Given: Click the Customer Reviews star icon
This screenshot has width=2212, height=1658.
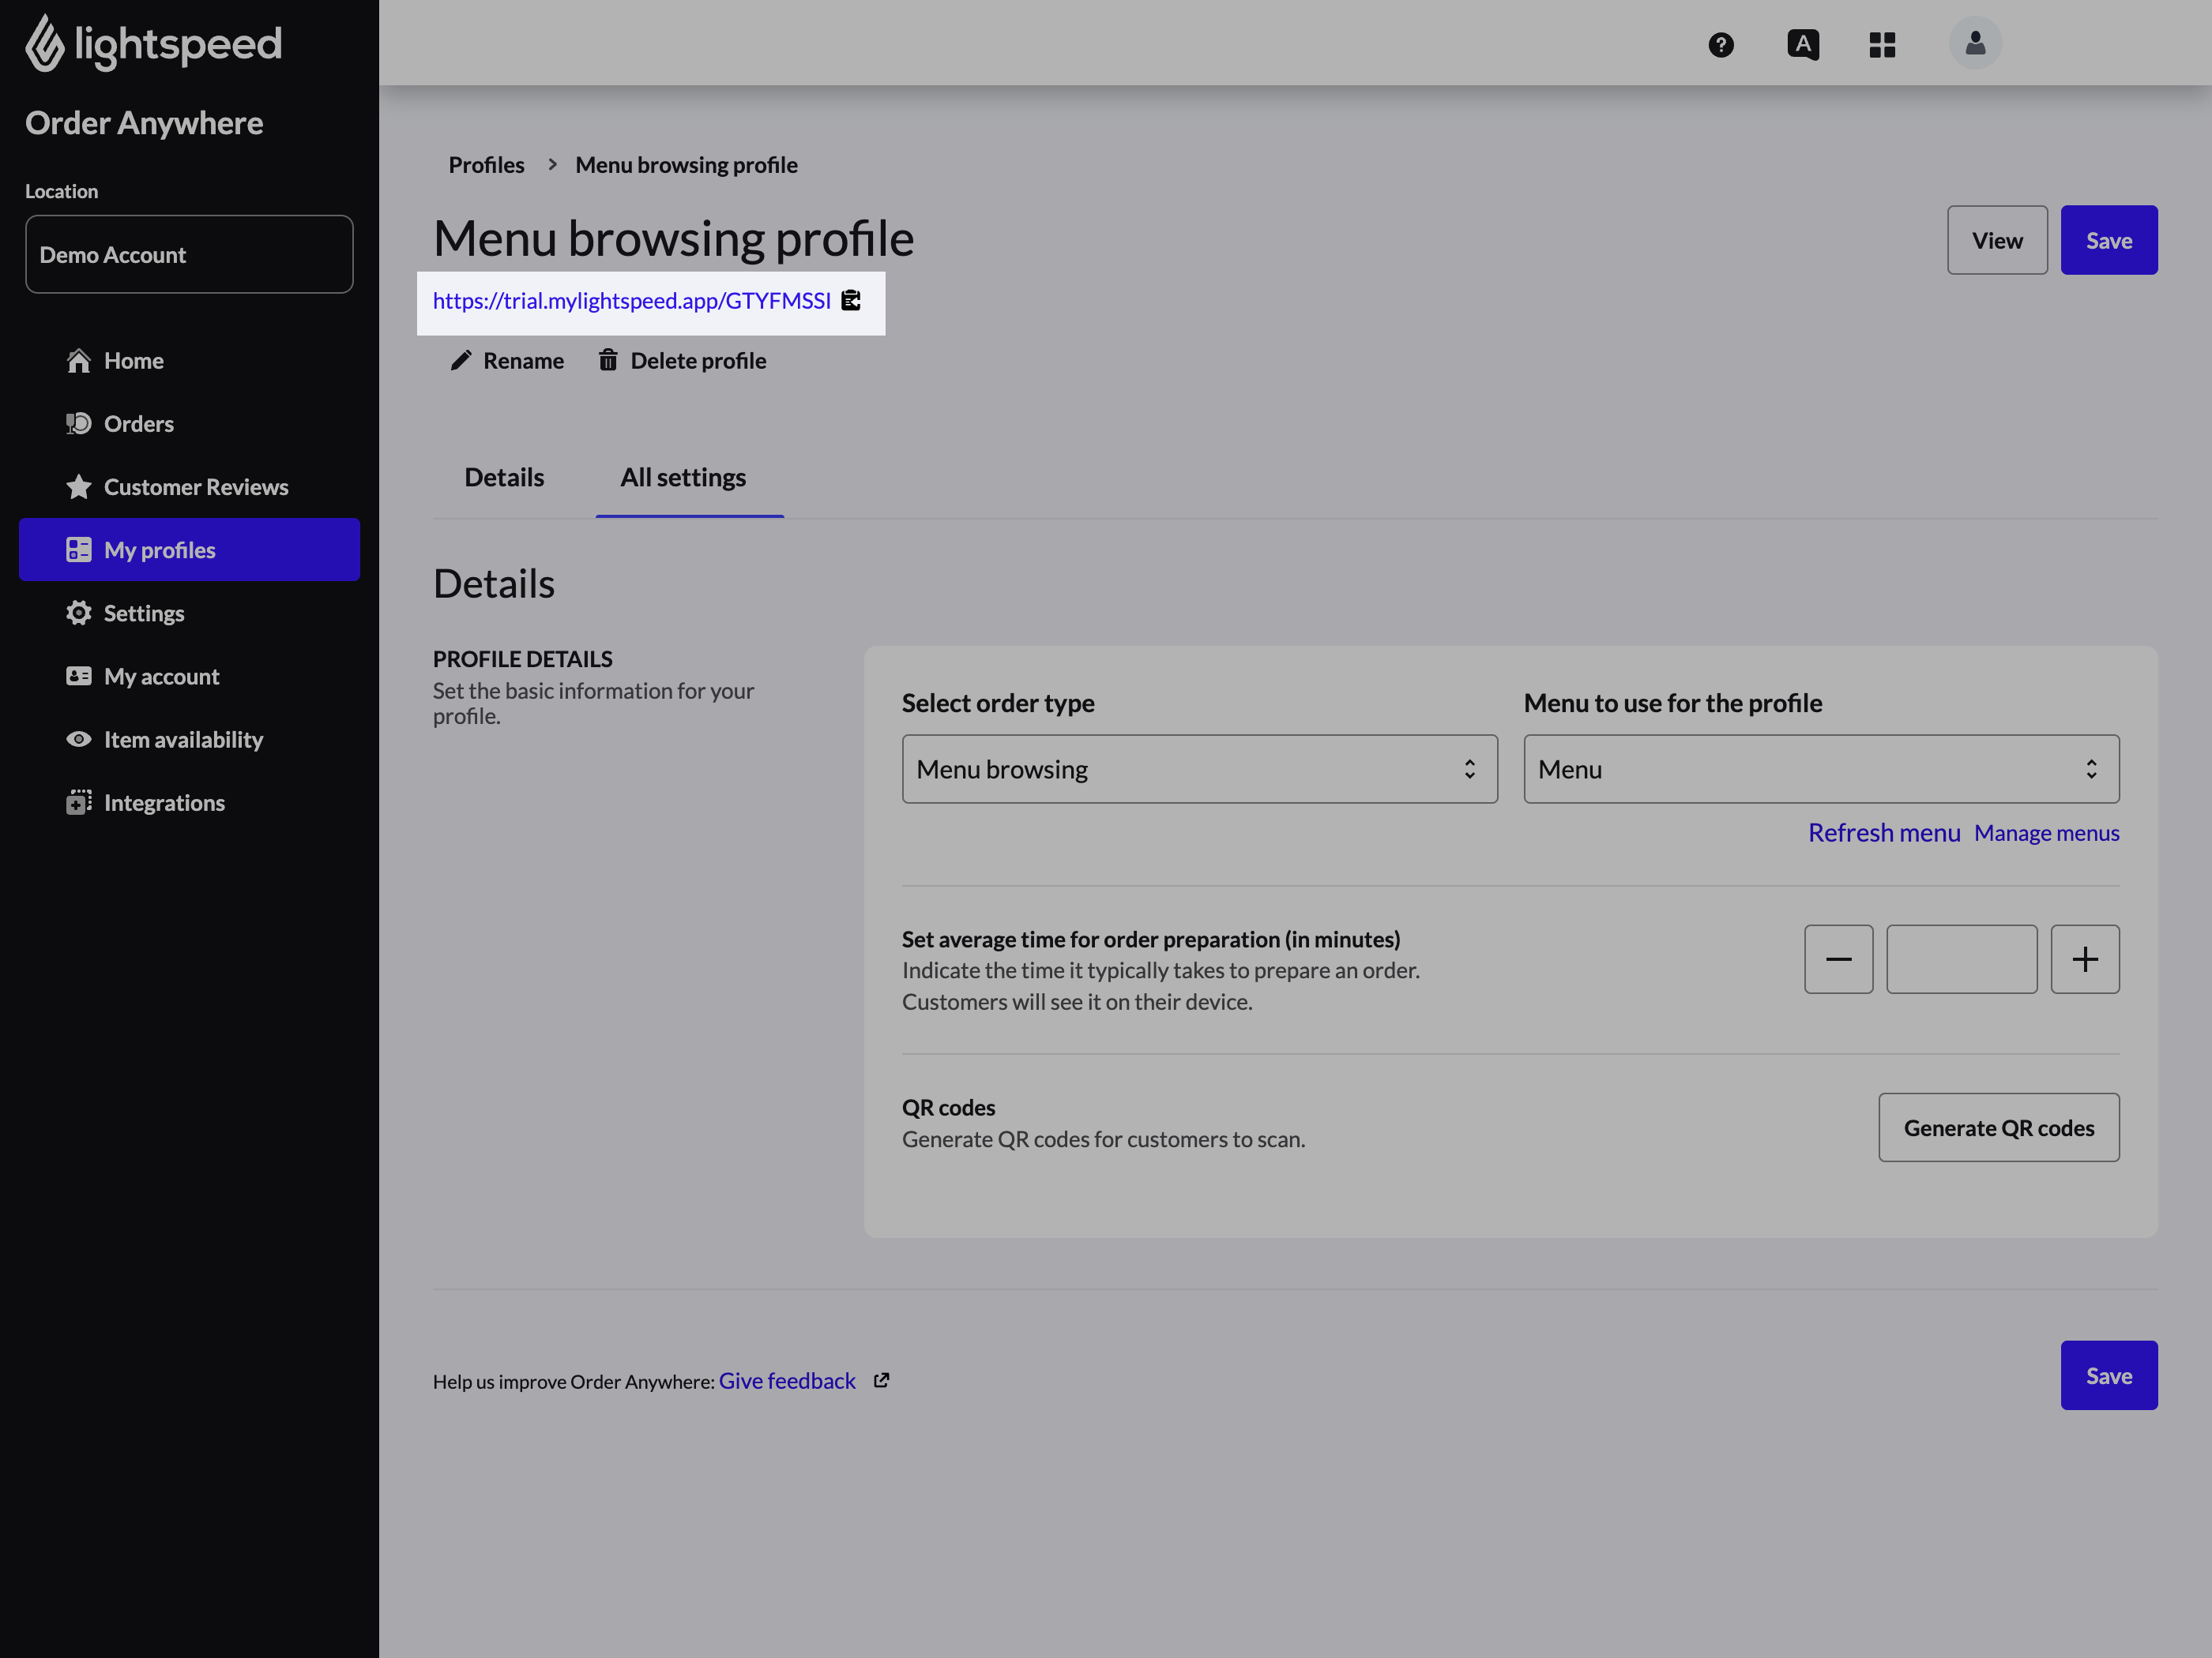Looking at the screenshot, I should 78,486.
